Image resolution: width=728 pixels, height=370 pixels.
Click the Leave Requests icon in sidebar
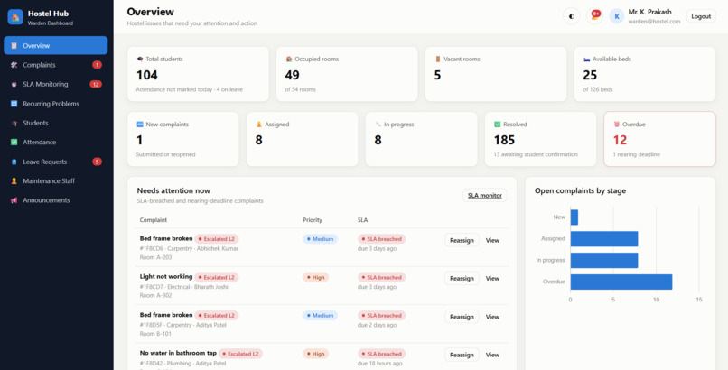(14, 162)
